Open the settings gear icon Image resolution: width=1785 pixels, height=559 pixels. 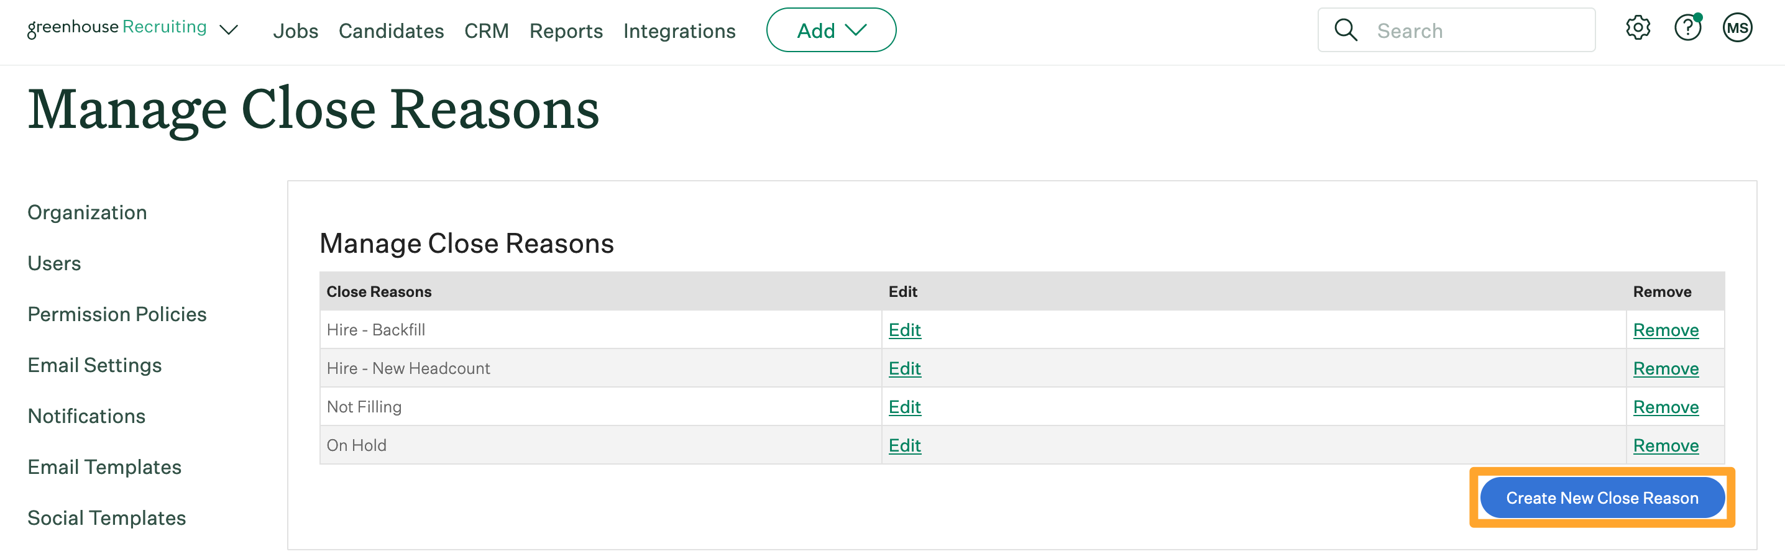pos(1638,28)
